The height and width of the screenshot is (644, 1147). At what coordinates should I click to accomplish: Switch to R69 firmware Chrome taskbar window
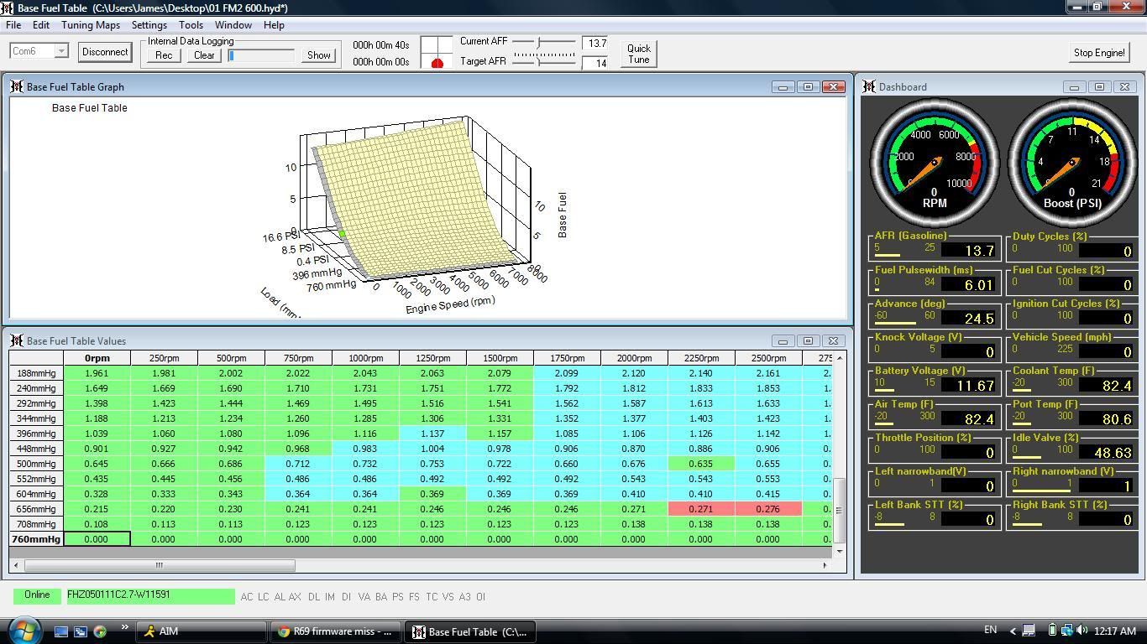coord(336,631)
